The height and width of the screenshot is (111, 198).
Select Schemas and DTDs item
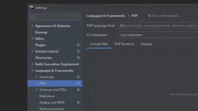click(x=53, y=90)
